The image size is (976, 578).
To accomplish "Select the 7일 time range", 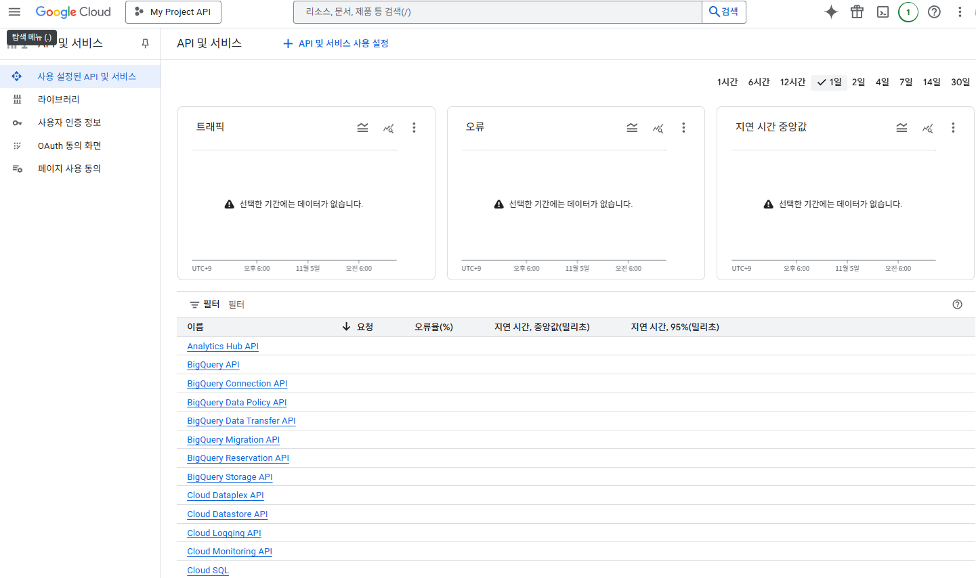I will [x=906, y=82].
